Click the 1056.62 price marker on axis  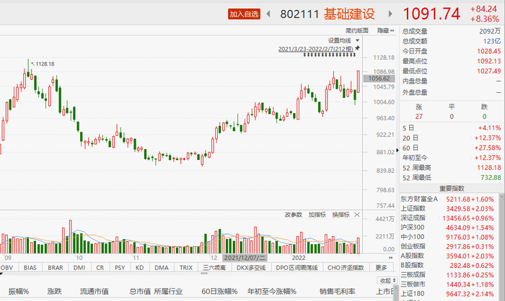379,78
